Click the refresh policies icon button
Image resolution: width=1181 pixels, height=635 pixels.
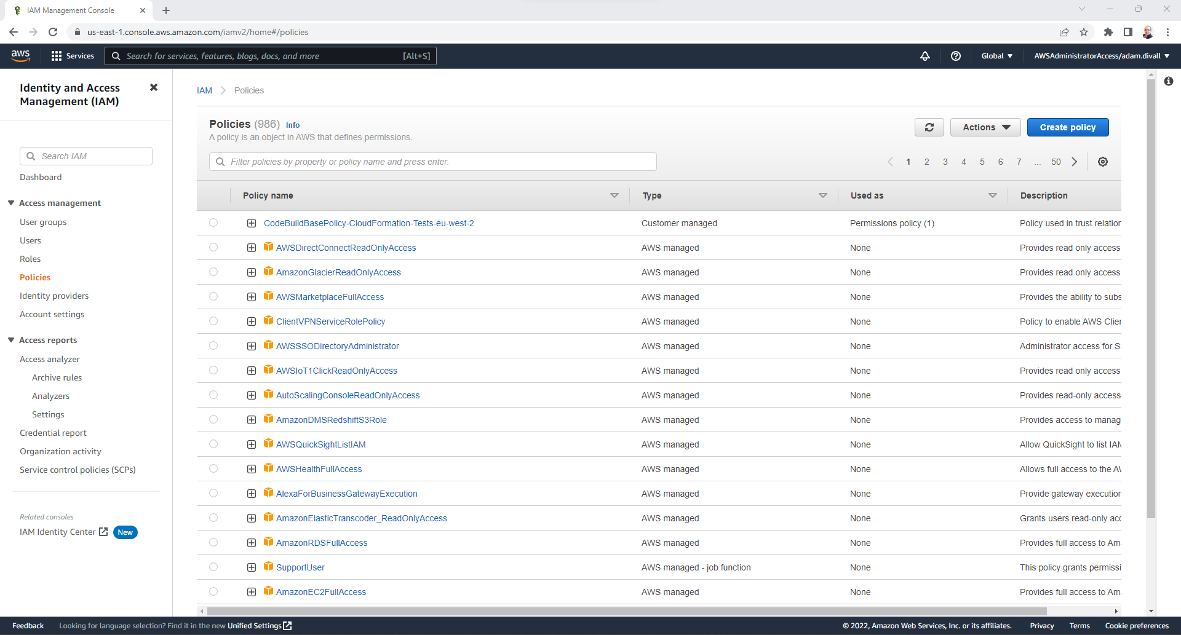[929, 127]
